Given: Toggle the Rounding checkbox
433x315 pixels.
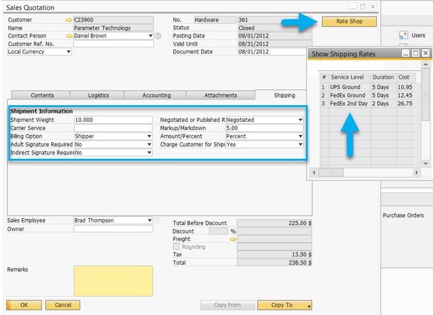Looking at the screenshot, I should (x=176, y=247).
